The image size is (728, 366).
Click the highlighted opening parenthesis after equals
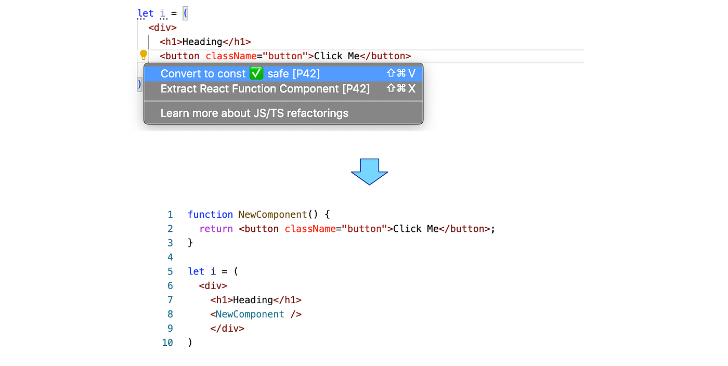coord(185,13)
